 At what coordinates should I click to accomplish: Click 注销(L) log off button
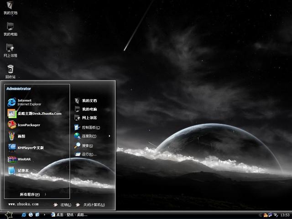[62, 205]
